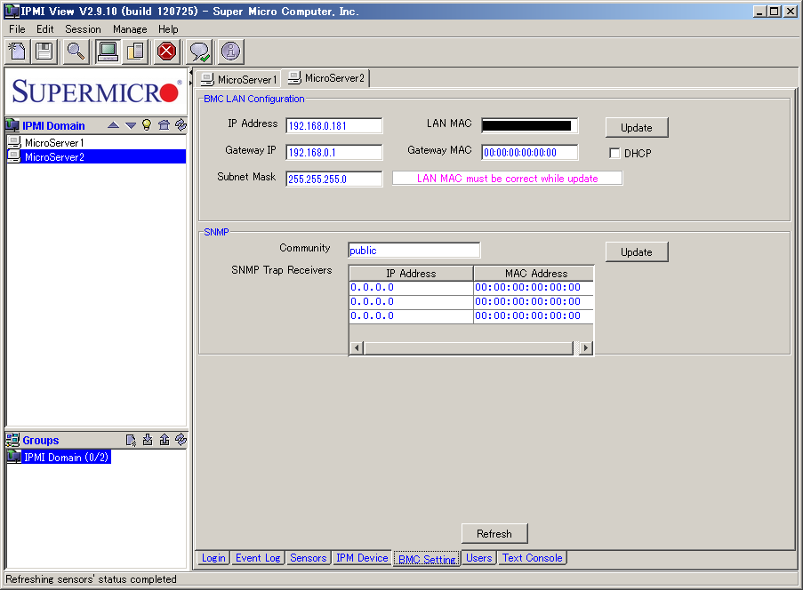Click the trap table right scroll arrow

point(586,348)
